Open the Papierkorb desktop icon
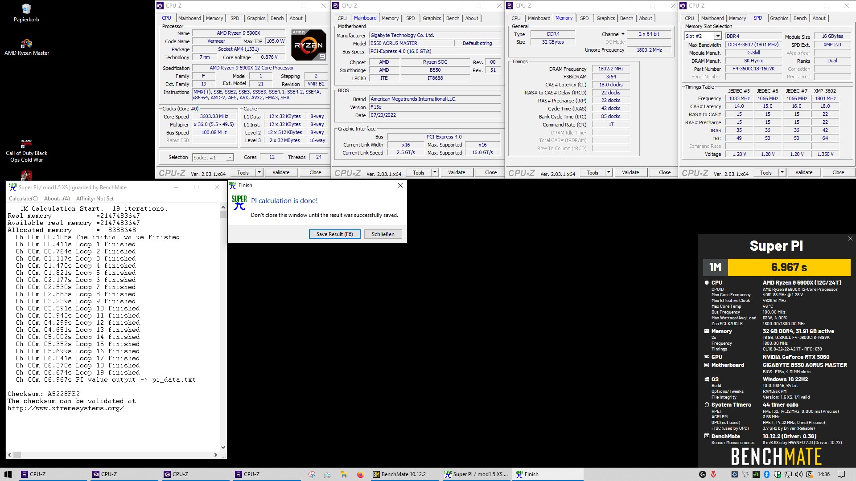 [x=26, y=13]
